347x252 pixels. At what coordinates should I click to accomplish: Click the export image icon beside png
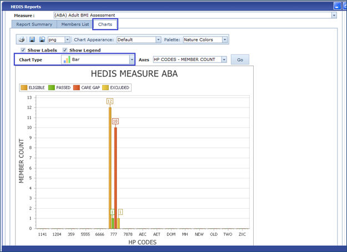42,40
